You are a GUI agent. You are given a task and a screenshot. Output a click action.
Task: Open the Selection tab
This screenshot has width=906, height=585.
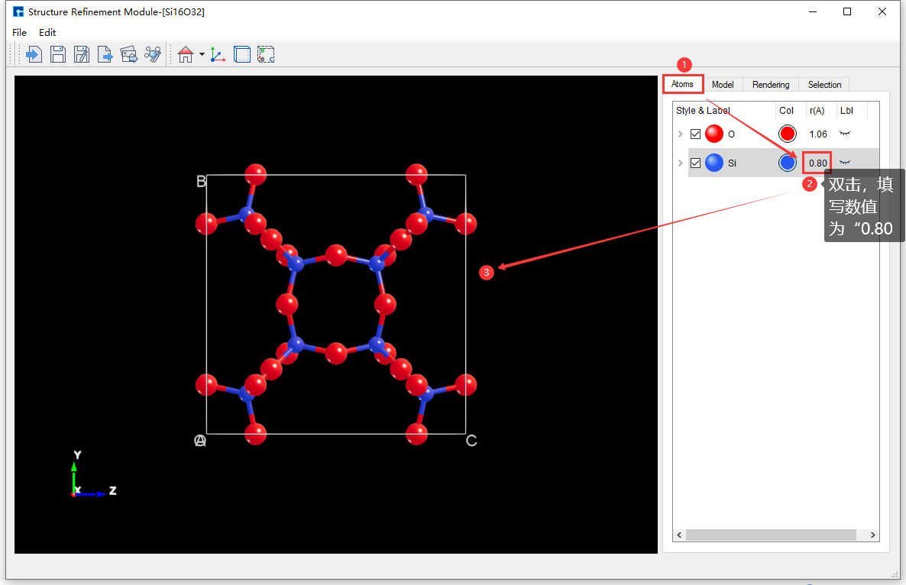click(x=824, y=85)
